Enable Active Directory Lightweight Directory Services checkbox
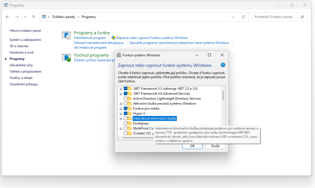 click(126, 99)
